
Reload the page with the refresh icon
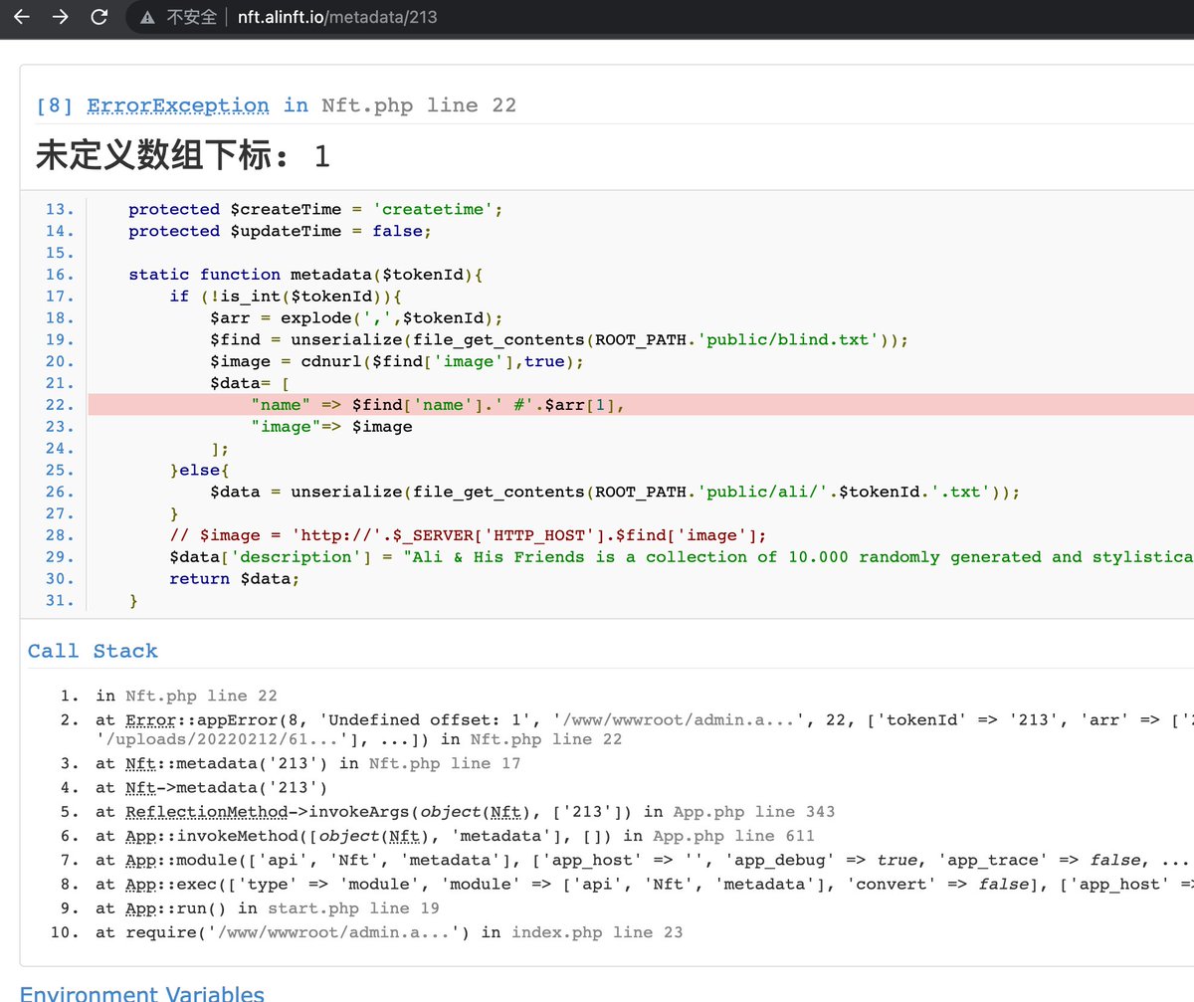tap(99, 17)
